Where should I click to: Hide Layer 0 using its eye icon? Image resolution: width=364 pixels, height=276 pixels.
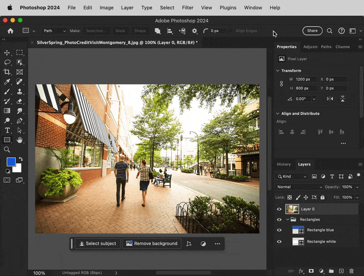coord(279,209)
